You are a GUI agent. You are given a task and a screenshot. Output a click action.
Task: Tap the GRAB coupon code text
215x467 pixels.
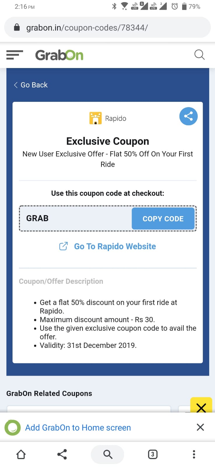tap(37, 218)
